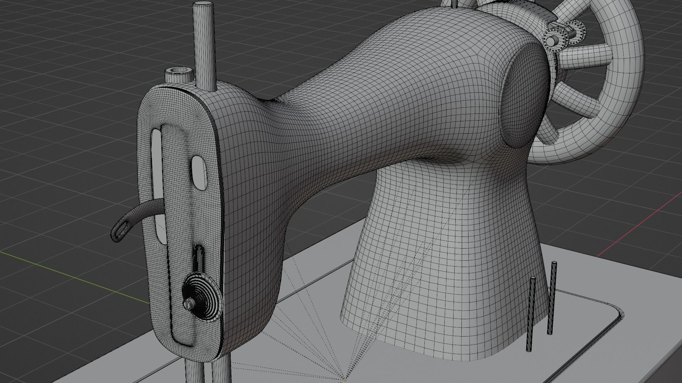Screen dimensions: 682x383
Task: Click the small cylinder cap beside the rod
Action: pyautogui.click(x=179, y=75)
